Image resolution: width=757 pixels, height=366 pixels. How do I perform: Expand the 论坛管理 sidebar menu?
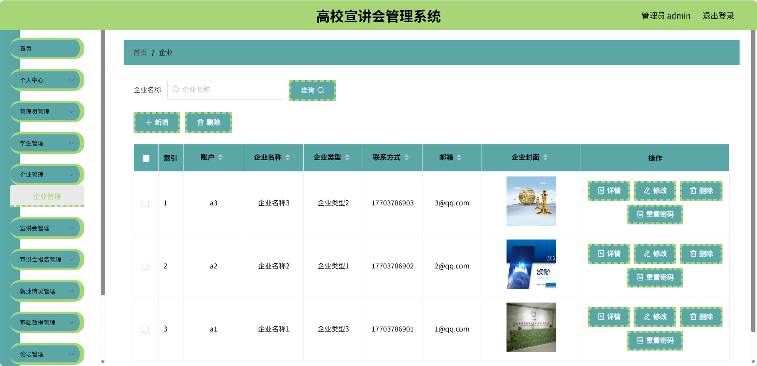pos(47,354)
